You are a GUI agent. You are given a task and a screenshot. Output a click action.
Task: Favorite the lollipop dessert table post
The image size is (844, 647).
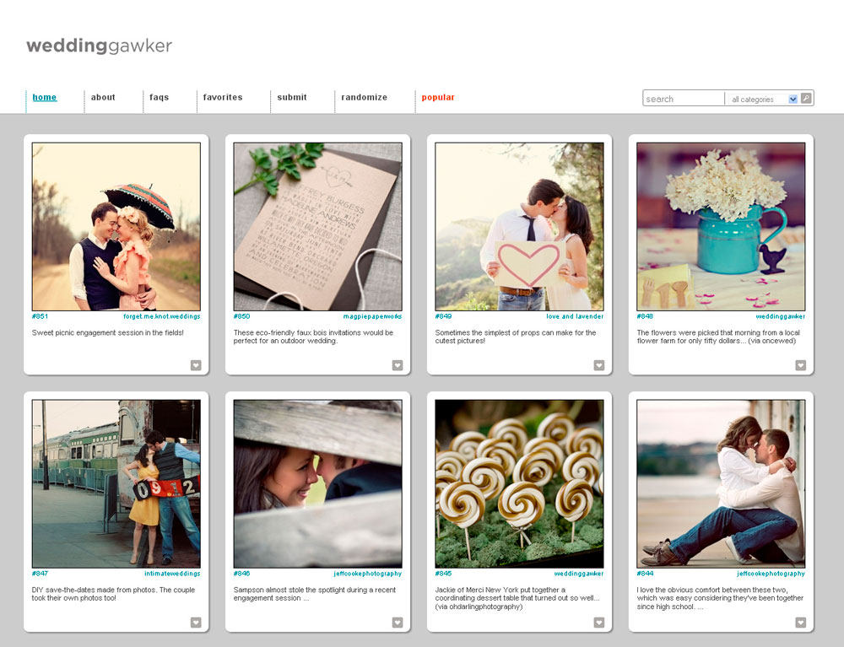pyautogui.click(x=599, y=623)
